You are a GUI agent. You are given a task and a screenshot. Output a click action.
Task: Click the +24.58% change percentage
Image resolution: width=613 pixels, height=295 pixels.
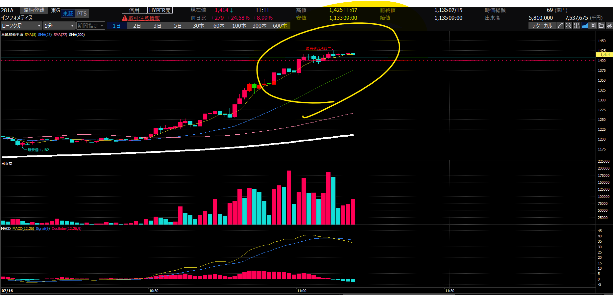238,18
